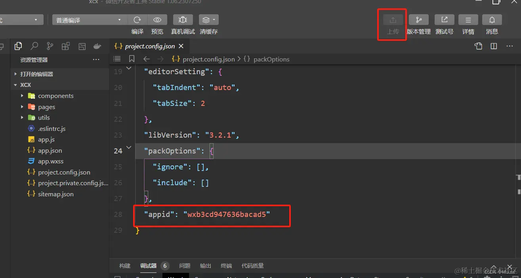
Task: Open version management branch icon
Action: 419,20
